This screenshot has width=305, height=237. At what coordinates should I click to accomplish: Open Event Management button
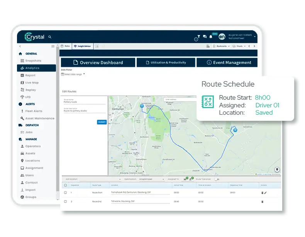click(227, 62)
